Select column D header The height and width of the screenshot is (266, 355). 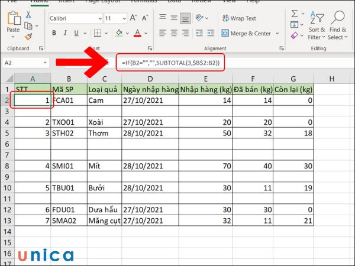(150, 79)
